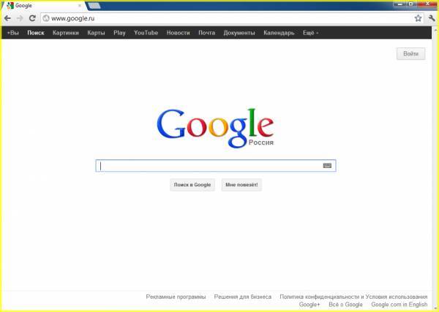439x312 pixels.
Task: Open the on-screen keyboard icon in search box
Action: tap(327, 166)
